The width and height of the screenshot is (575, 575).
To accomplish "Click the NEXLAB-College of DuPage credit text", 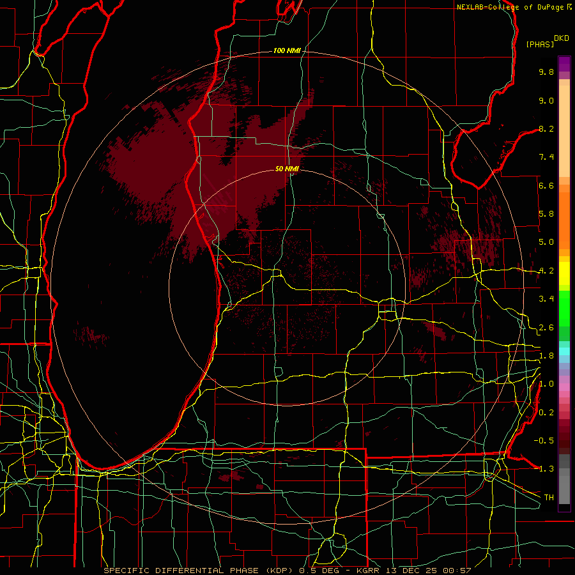I will (510, 7).
